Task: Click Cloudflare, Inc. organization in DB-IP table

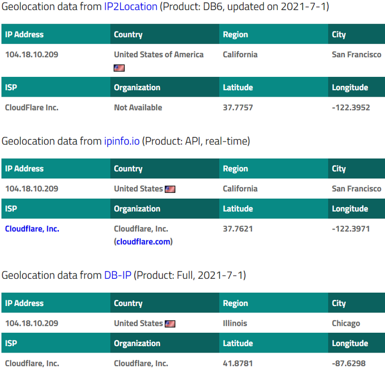Action: [141, 363]
